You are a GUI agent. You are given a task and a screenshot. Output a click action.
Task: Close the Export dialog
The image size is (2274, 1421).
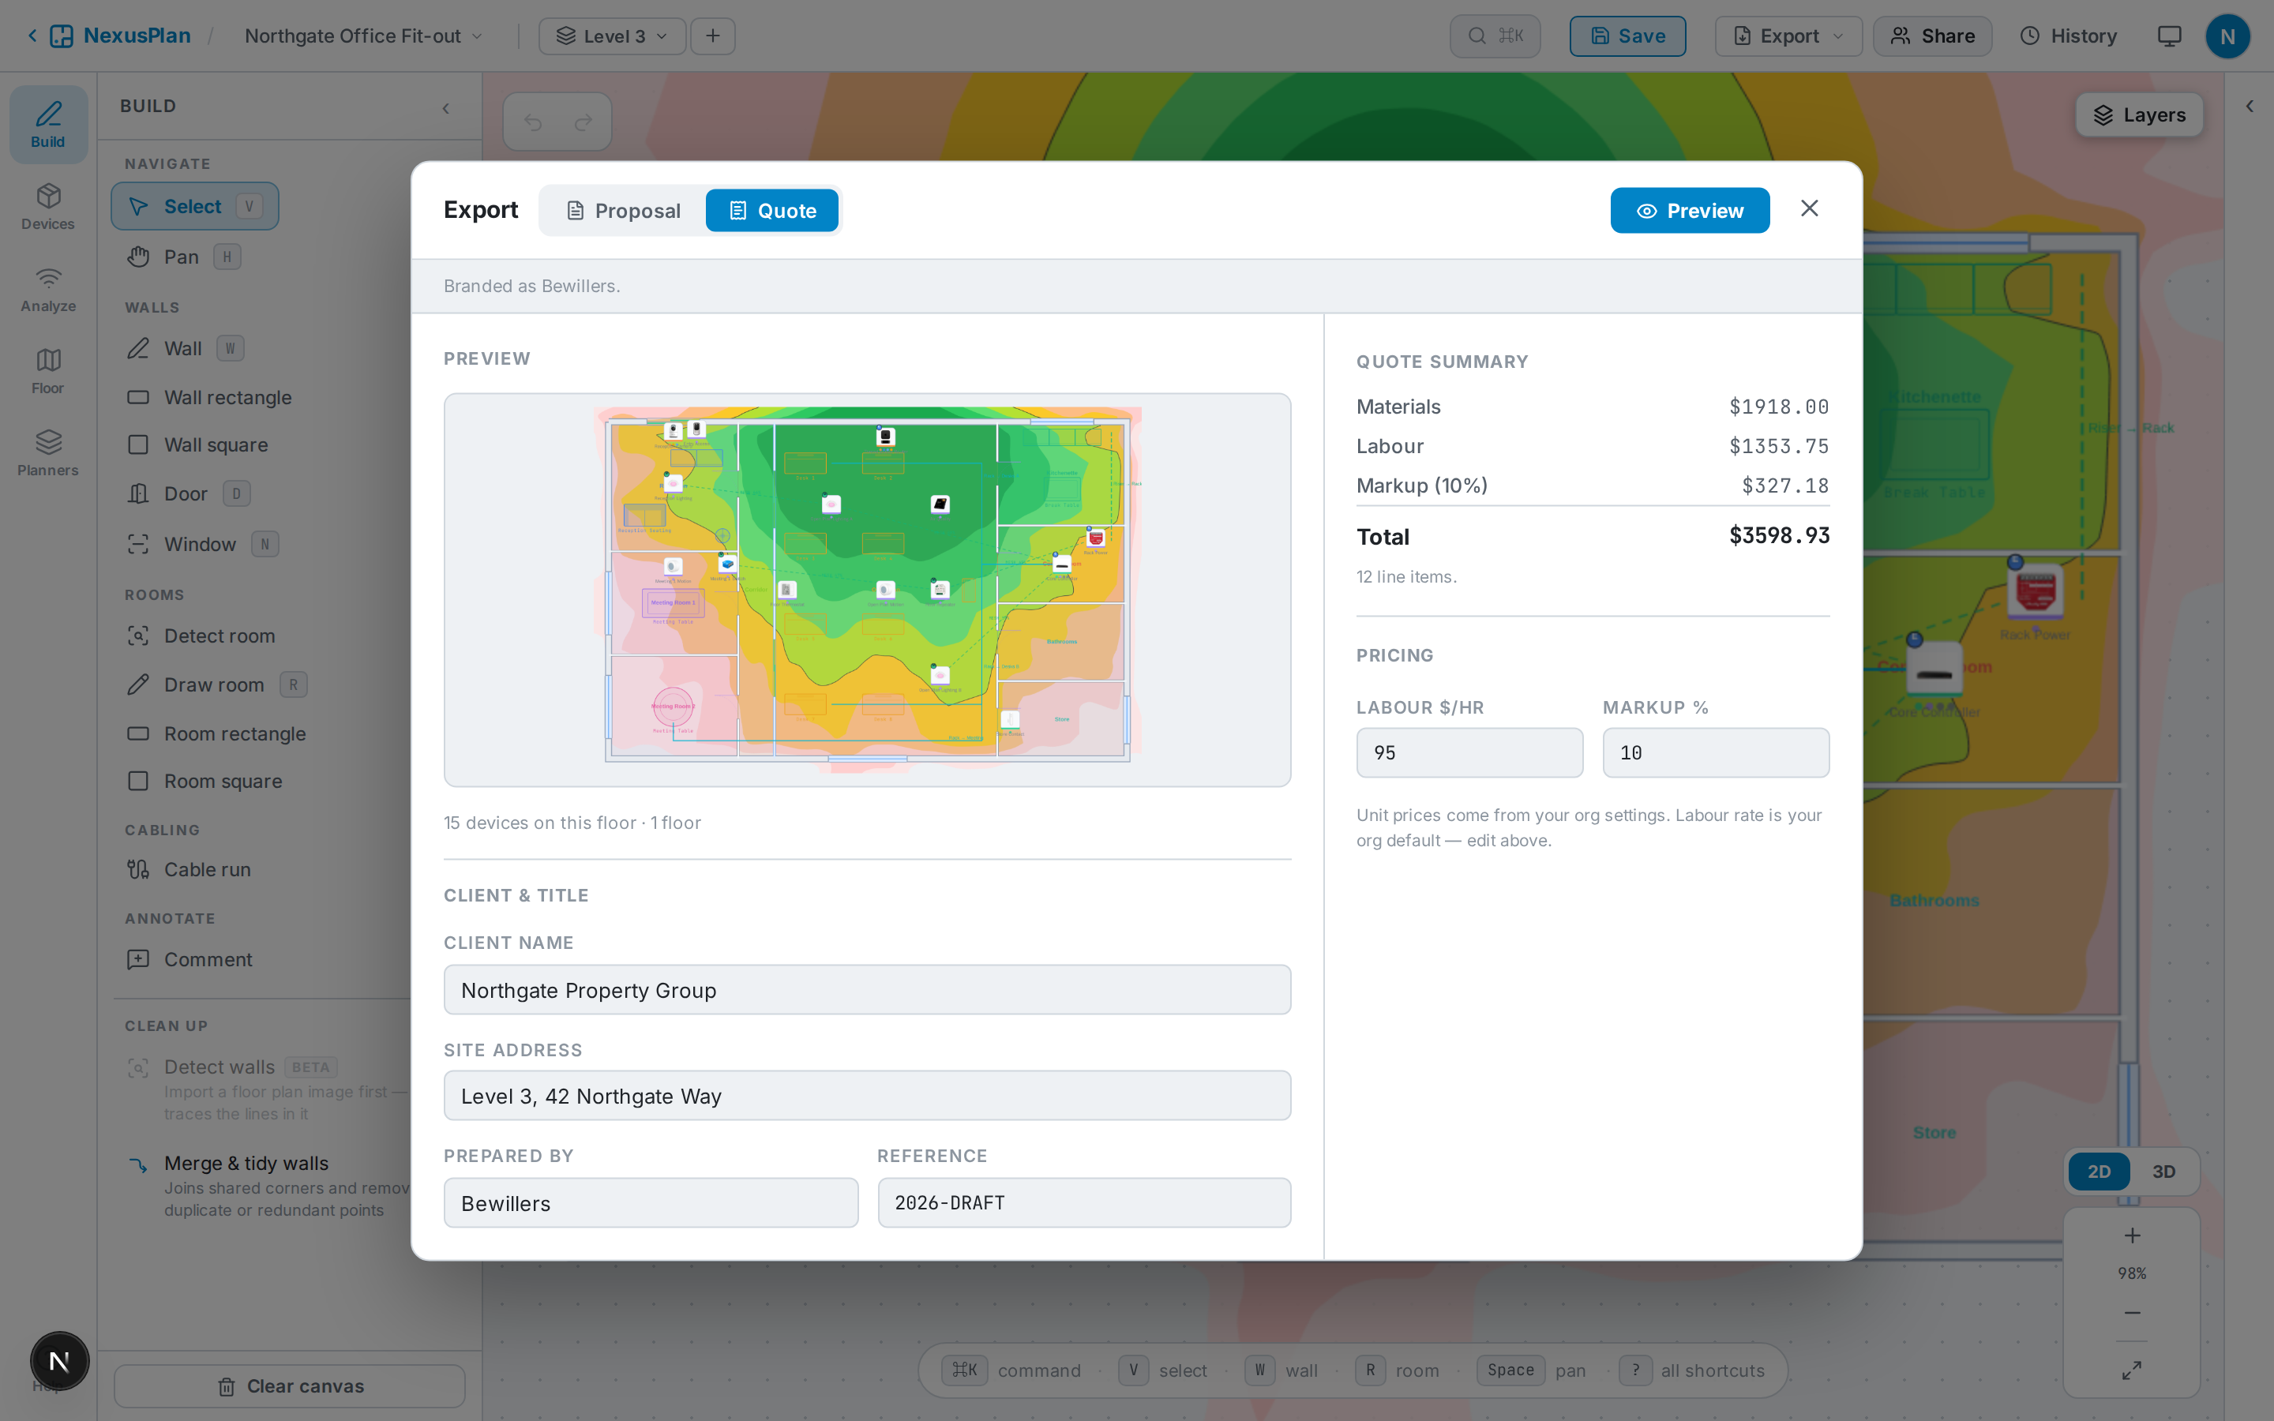coord(1809,208)
